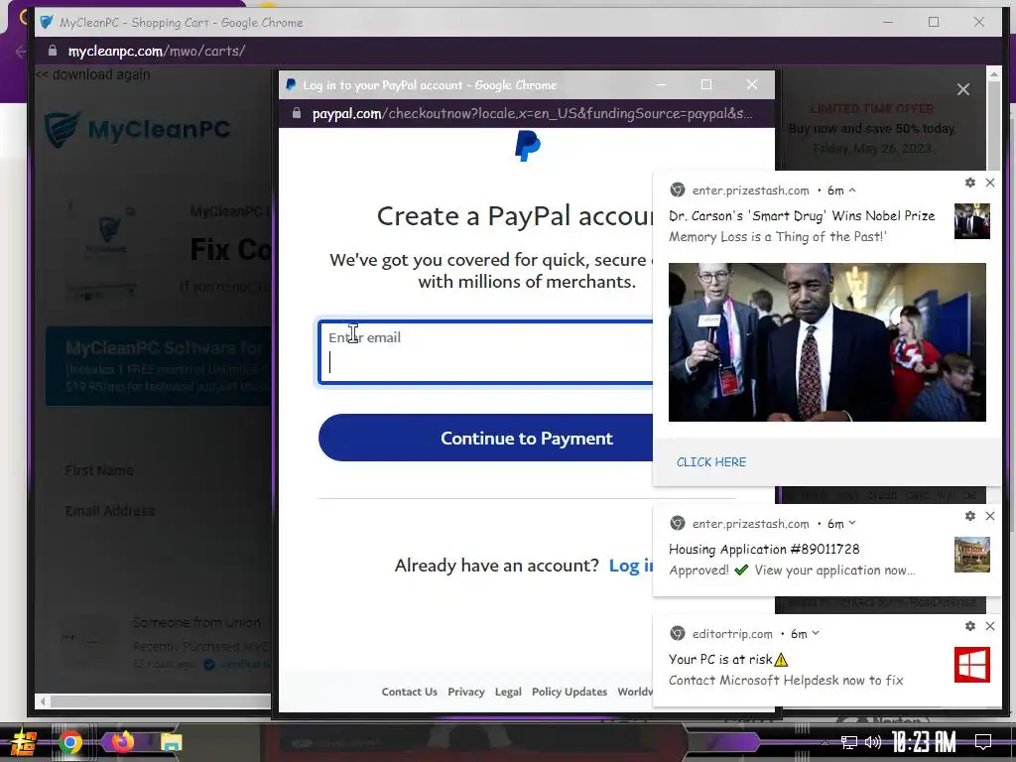
Task: Click the volume speaker icon in the tray
Action: 873,742
